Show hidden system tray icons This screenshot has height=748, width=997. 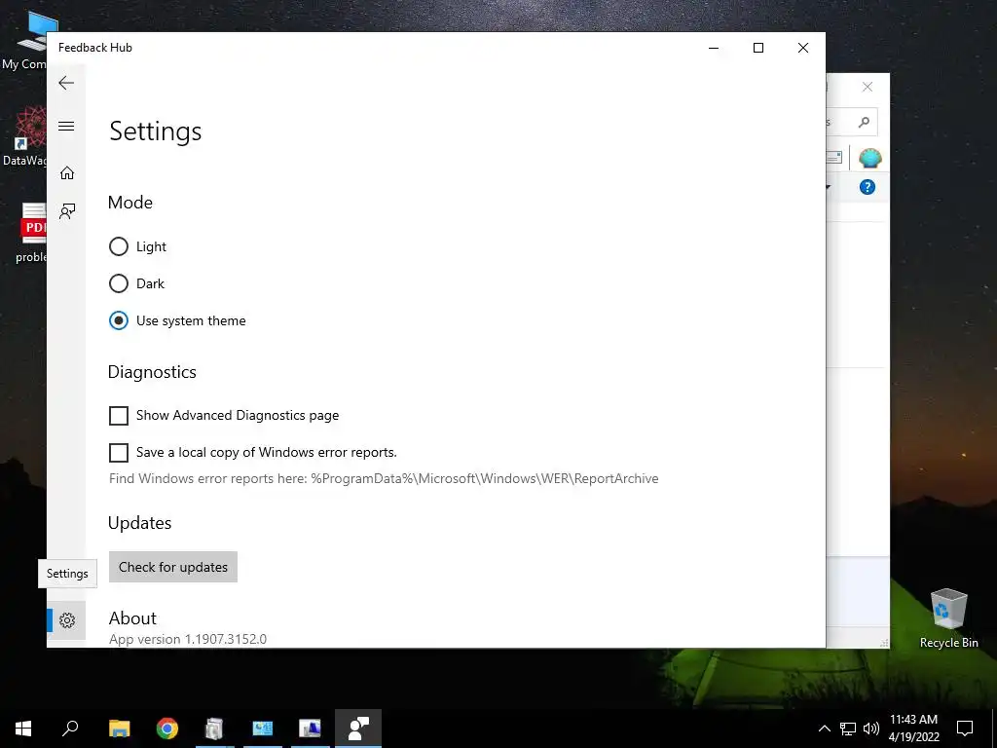(824, 729)
